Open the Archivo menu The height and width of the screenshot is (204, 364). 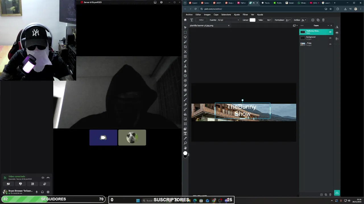(x=189, y=14)
